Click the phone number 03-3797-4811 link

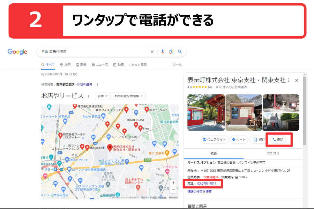pos(207,184)
